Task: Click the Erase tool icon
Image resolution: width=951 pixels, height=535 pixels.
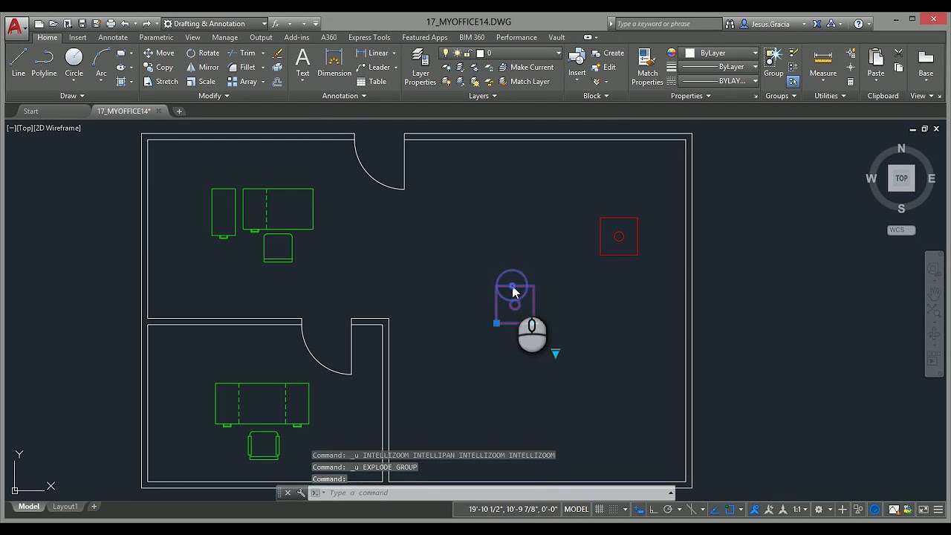Action: [x=278, y=53]
